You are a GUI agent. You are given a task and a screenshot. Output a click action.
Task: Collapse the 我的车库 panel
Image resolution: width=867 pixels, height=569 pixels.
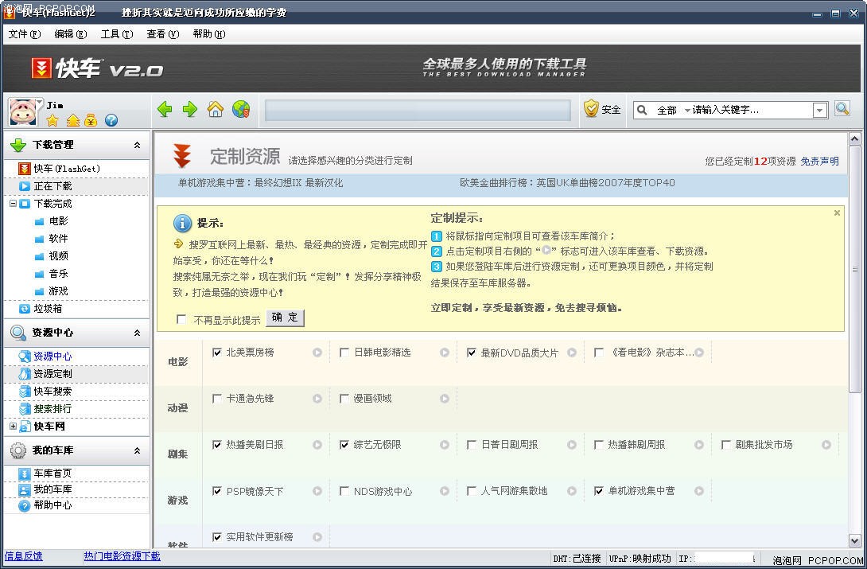(137, 450)
